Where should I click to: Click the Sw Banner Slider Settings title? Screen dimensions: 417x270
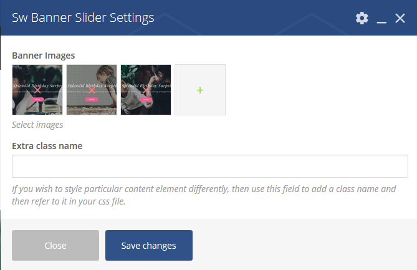coord(83,18)
